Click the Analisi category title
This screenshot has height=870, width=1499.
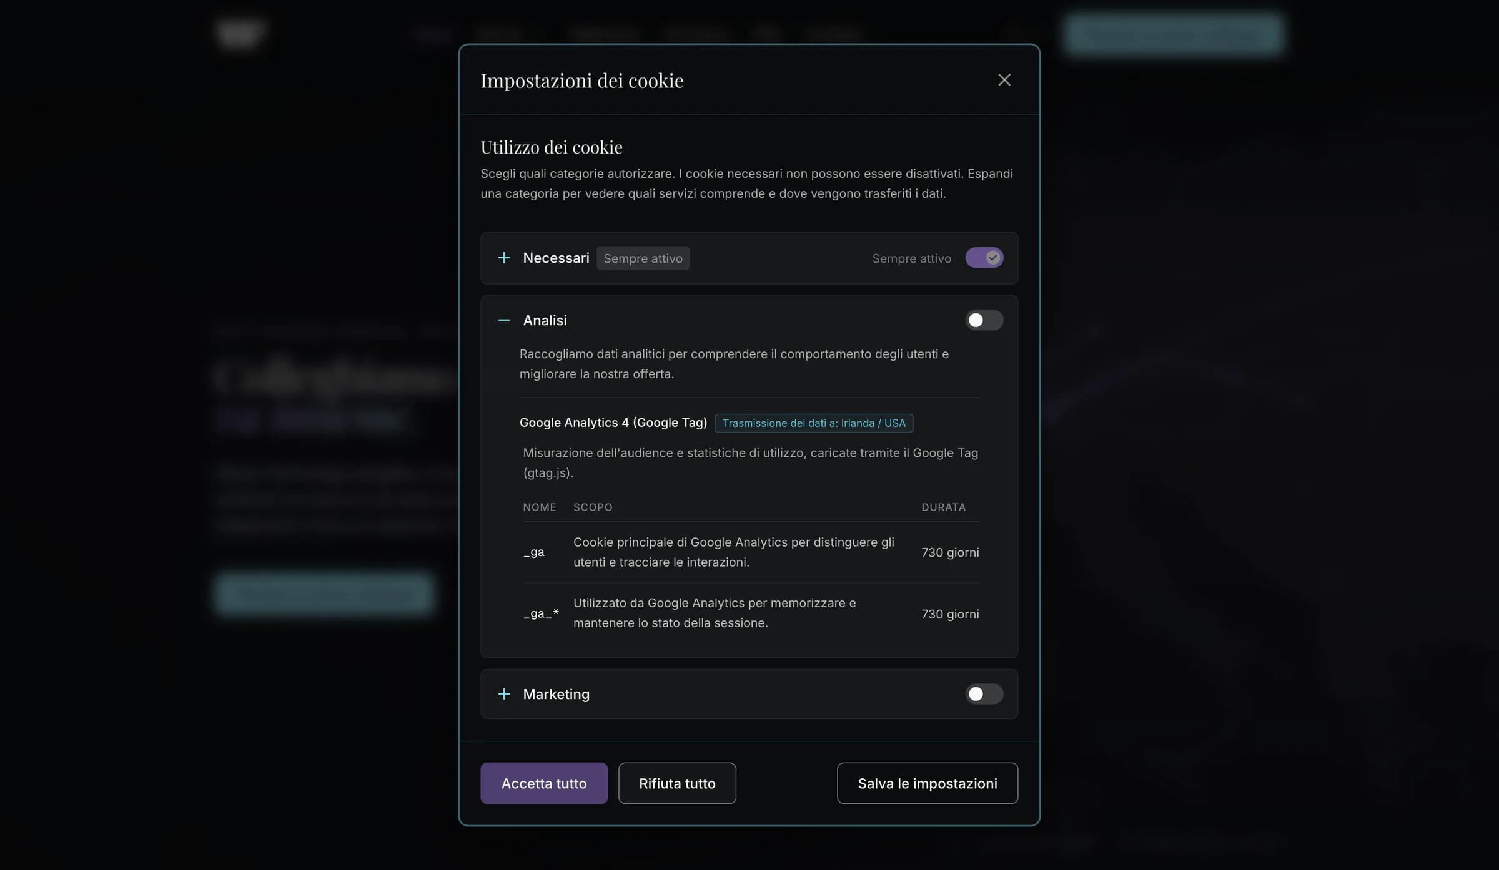pyautogui.click(x=545, y=320)
